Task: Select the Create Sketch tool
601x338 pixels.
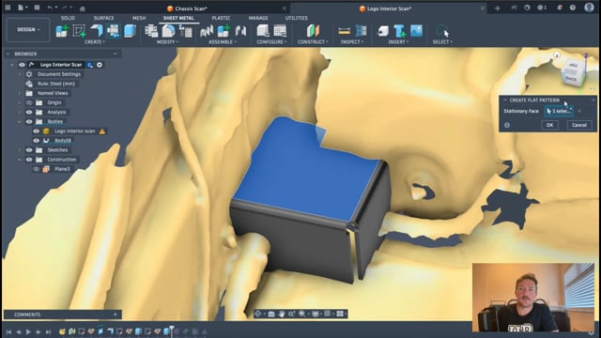Action: point(79,31)
